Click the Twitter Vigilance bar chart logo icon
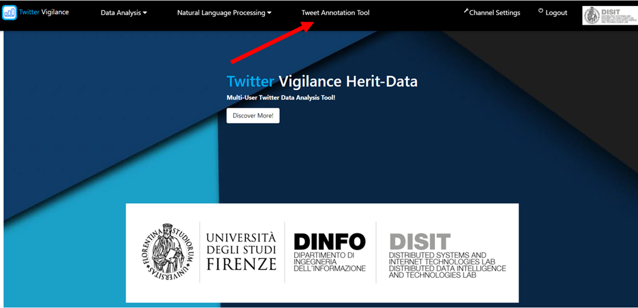 point(9,12)
